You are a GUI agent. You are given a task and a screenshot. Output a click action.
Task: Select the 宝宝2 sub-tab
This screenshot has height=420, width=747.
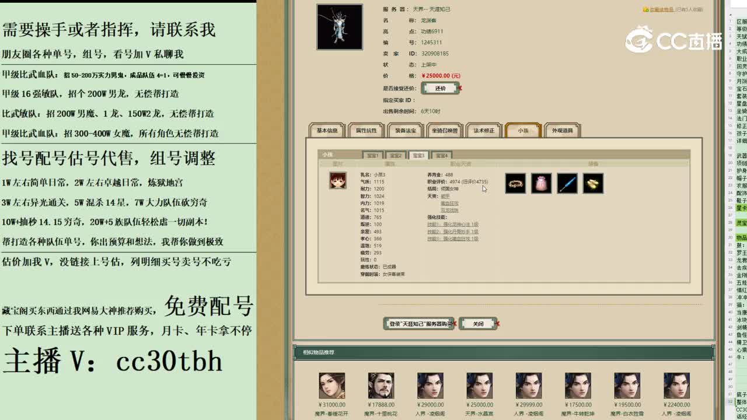click(395, 155)
